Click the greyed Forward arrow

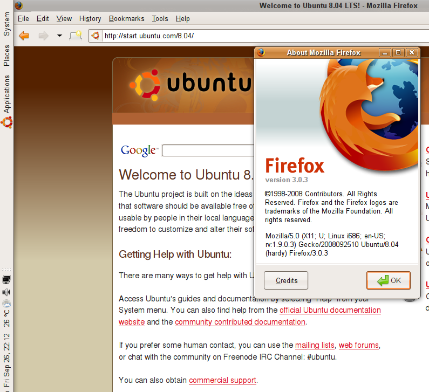coord(44,36)
